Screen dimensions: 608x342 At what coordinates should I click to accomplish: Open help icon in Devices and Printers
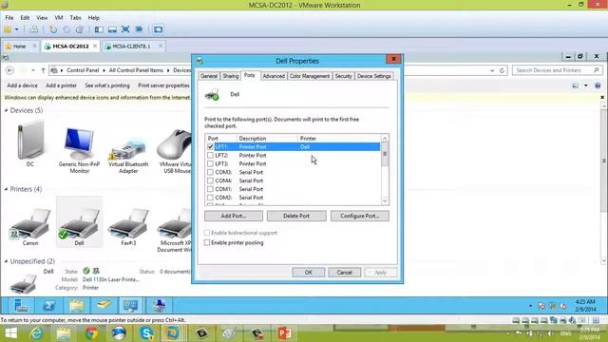(598, 85)
